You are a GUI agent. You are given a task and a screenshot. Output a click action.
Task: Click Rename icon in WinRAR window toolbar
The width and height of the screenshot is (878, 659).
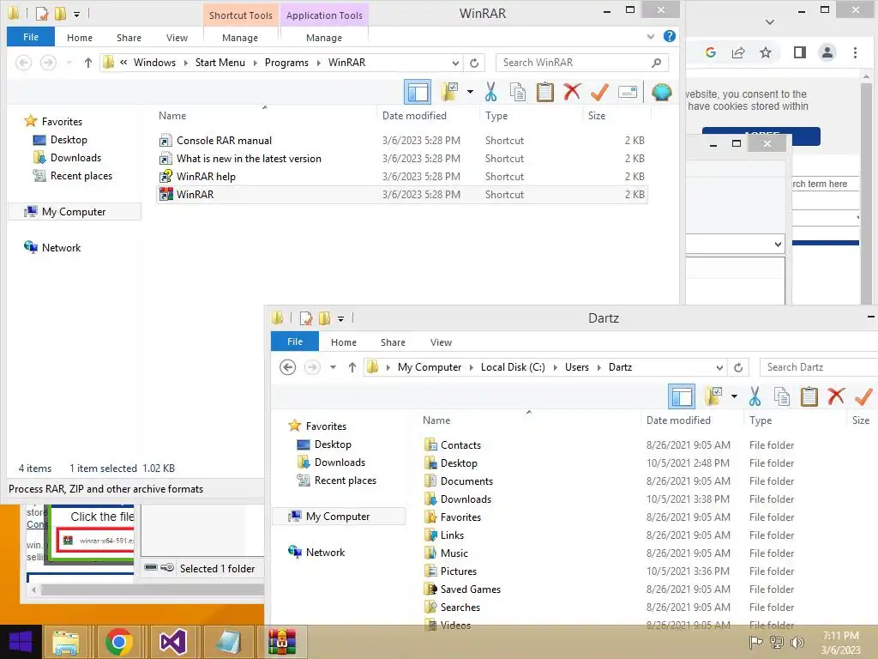(x=627, y=92)
